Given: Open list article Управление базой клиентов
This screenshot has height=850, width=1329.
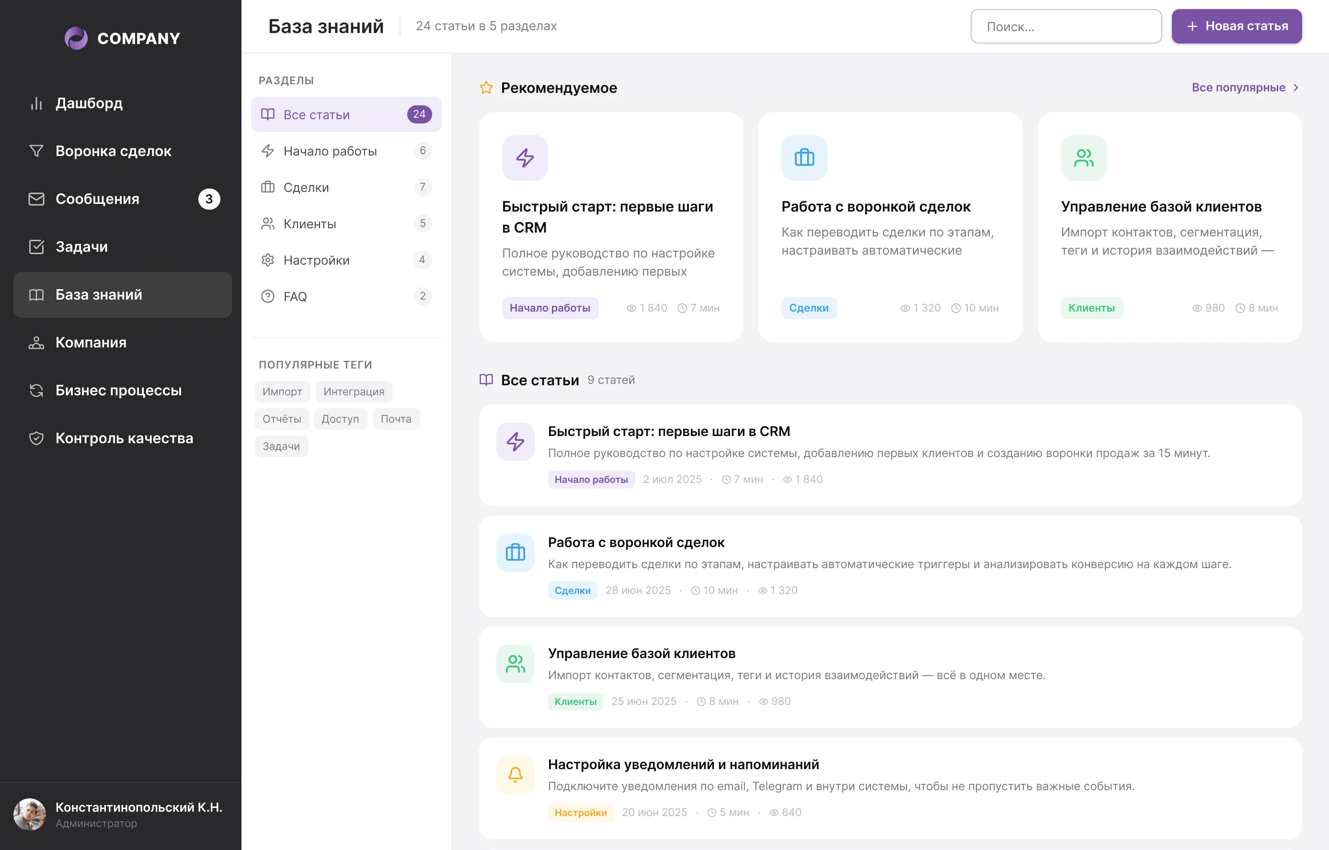Looking at the screenshot, I should [x=642, y=653].
